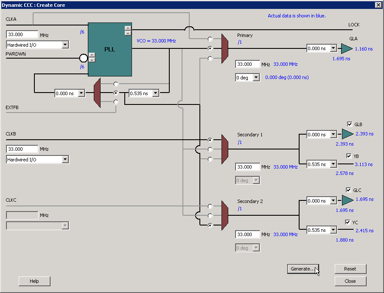This screenshot has height=293, width=384.
Task: Click the GLB global buffer triangle
Action: pyautogui.click(x=348, y=134)
